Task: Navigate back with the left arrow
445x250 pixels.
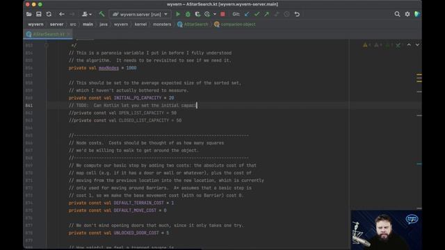Action: (62, 14)
